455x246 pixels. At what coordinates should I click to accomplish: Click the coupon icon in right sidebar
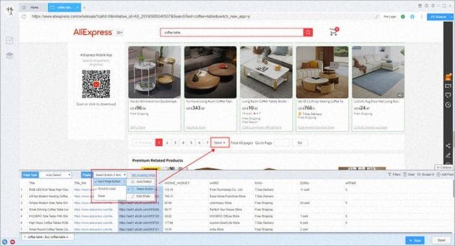tap(448, 86)
